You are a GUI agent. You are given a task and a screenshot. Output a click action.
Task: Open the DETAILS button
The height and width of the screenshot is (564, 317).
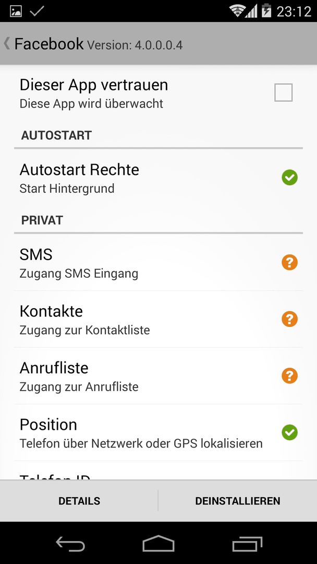click(x=79, y=501)
